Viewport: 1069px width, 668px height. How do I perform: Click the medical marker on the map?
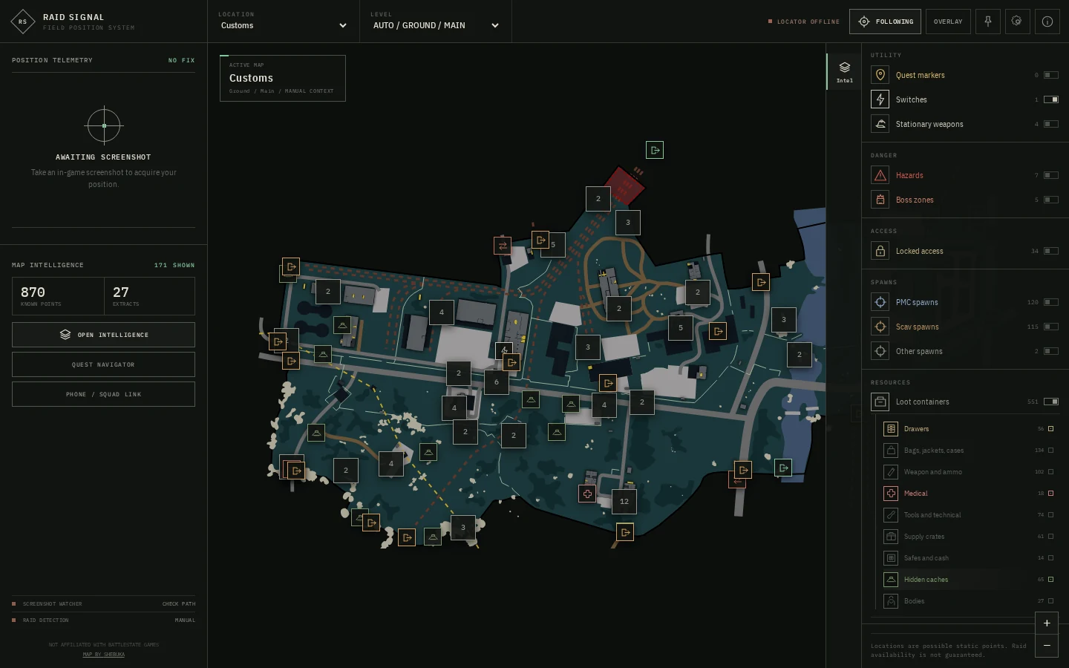pyautogui.click(x=587, y=494)
